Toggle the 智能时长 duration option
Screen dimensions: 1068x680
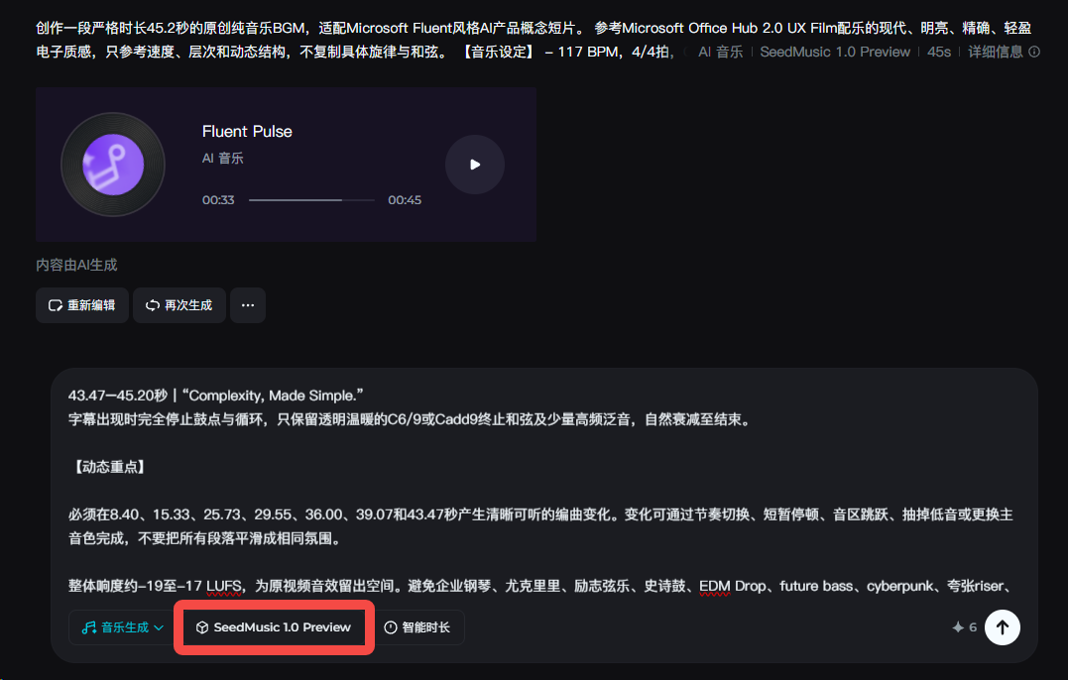pyautogui.click(x=417, y=627)
